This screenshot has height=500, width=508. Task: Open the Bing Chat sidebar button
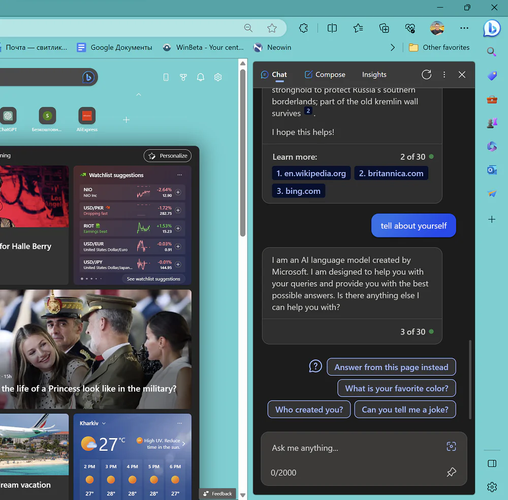click(x=492, y=28)
